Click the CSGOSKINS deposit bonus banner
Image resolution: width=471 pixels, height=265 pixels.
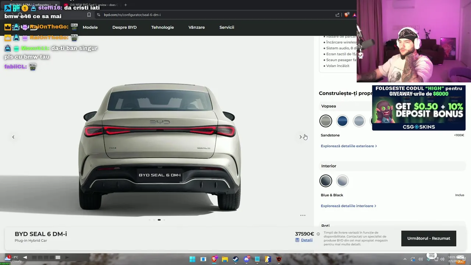point(419,108)
